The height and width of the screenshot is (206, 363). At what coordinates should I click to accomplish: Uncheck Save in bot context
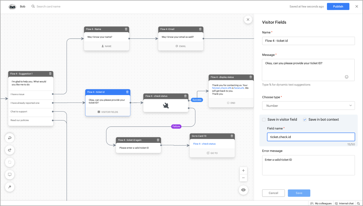(305, 120)
